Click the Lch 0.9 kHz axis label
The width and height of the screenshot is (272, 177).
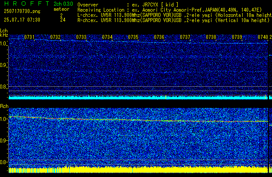[x=3, y=65]
